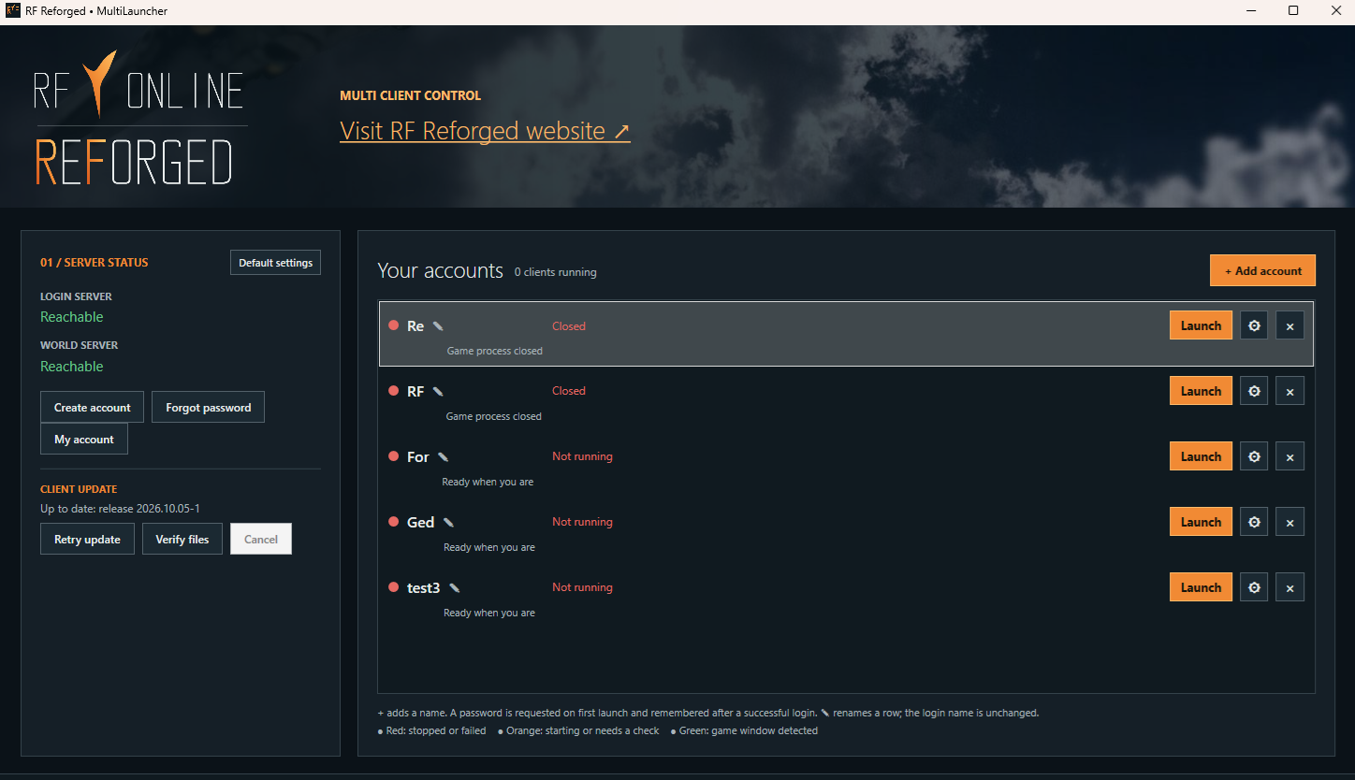Click the 'Up to date: release 2026.10.05-1' text
1355x780 pixels.
[x=120, y=509]
